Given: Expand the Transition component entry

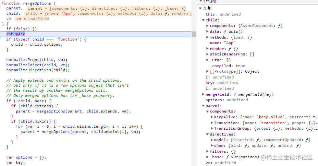Looking at the screenshot, I should pyautogui.click(x=212, y=123).
